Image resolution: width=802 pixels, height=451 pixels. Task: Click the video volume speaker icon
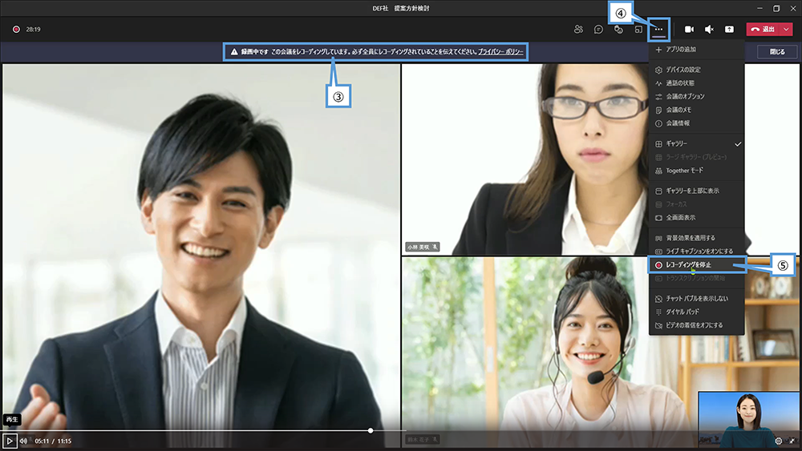point(23,441)
